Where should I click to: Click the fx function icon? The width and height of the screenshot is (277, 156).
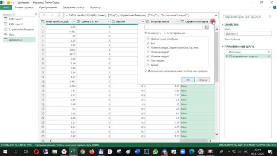click(59, 15)
